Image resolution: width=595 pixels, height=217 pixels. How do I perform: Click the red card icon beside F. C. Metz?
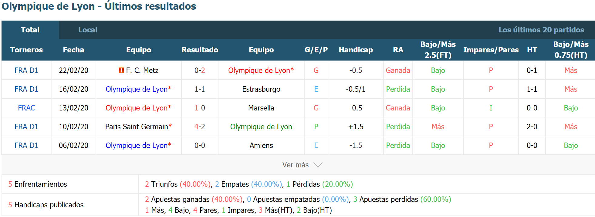coord(121,71)
